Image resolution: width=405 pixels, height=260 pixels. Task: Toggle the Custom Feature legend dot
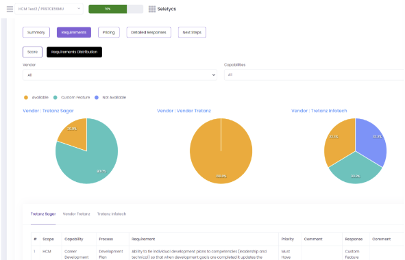(x=56, y=97)
